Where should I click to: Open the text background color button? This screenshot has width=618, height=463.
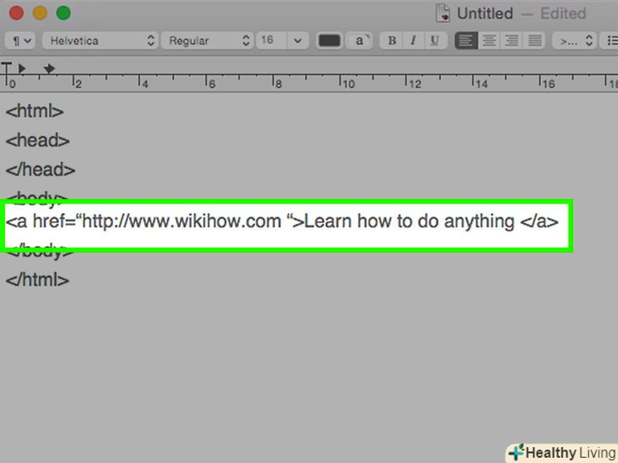coord(359,41)
